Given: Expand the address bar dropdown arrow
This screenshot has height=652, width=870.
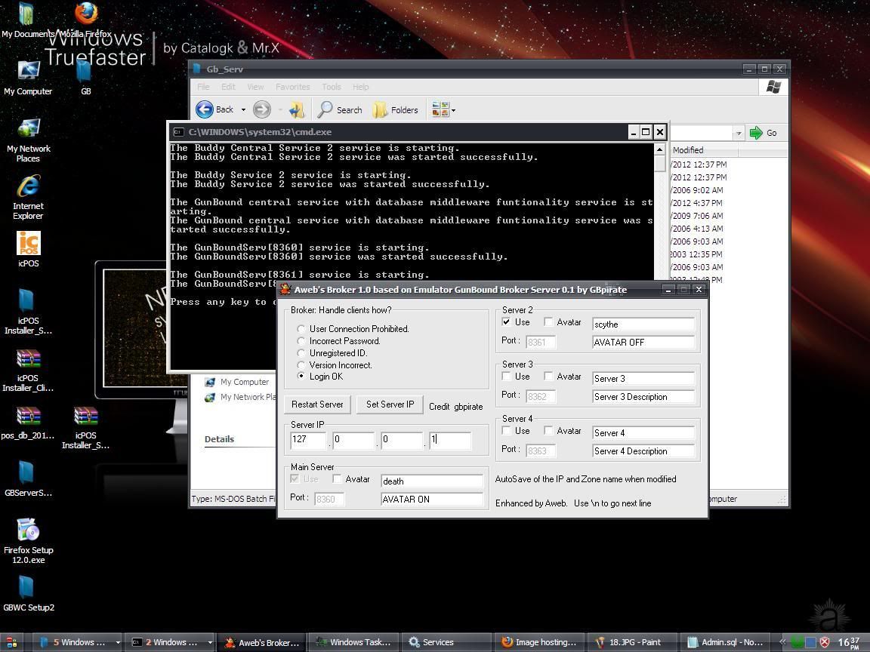Looking at the screenshot, I should [x=738, y=133].
